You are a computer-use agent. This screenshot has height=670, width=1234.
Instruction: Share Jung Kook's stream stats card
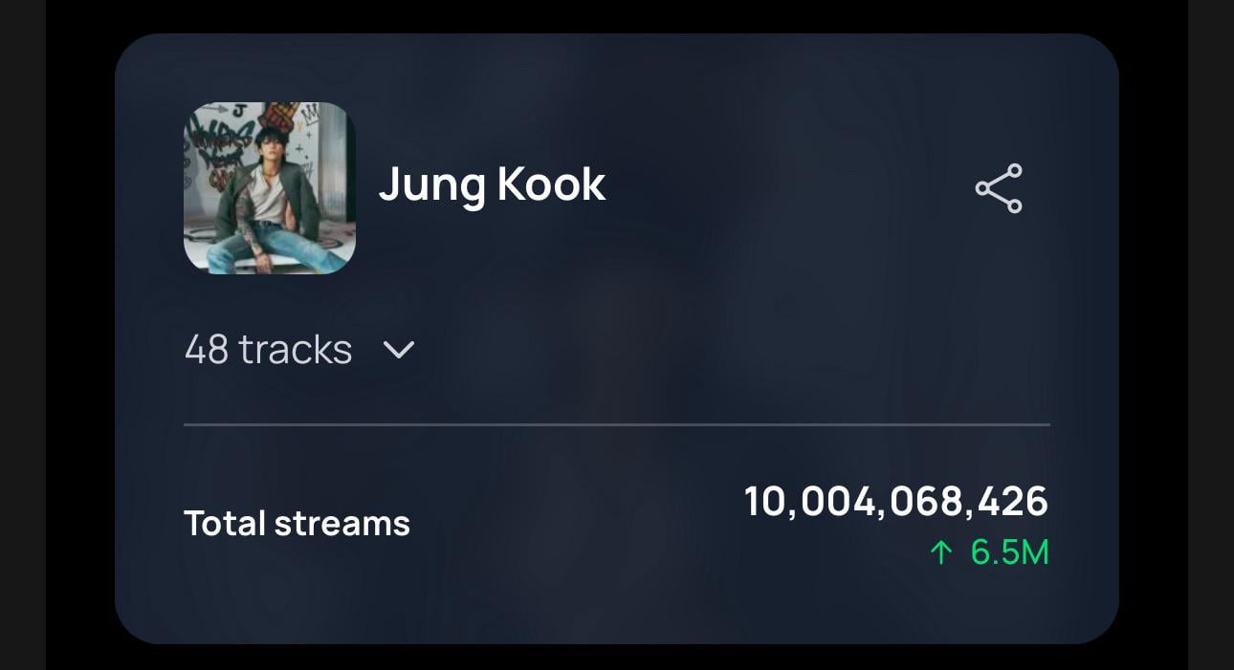(x=999, y=188)
